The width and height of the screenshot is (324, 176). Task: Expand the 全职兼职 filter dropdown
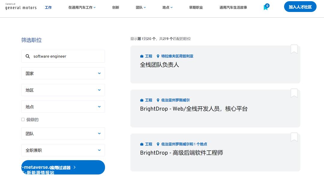[x=63, y=150]
